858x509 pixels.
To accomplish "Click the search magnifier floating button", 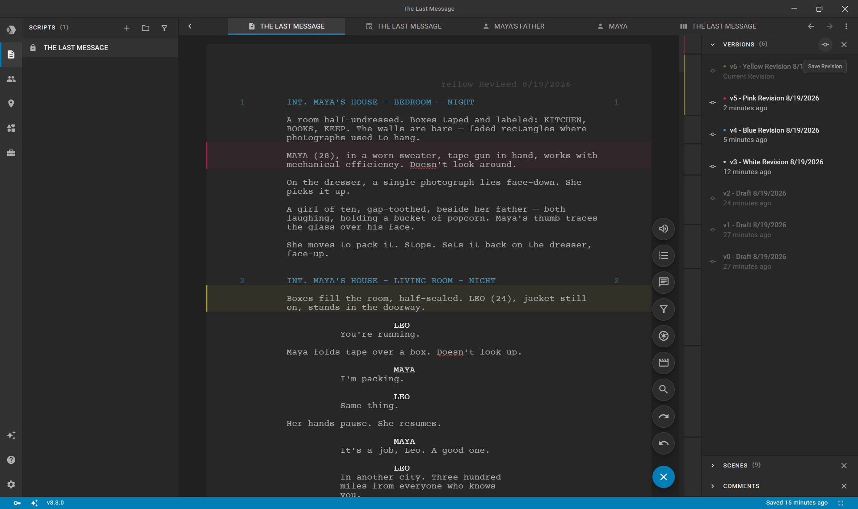I will [x=664, y=390].
